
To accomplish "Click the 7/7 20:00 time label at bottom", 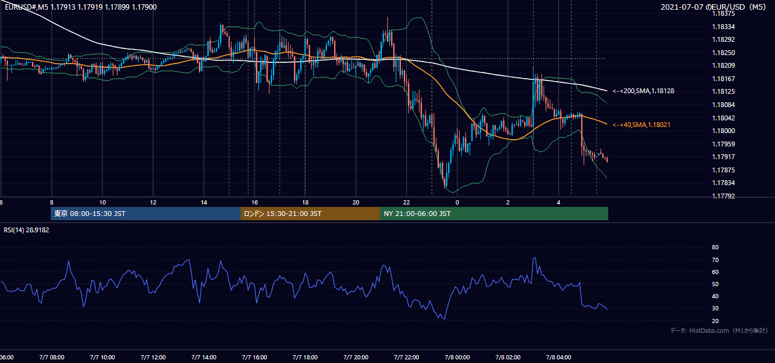I will (356, 358).
